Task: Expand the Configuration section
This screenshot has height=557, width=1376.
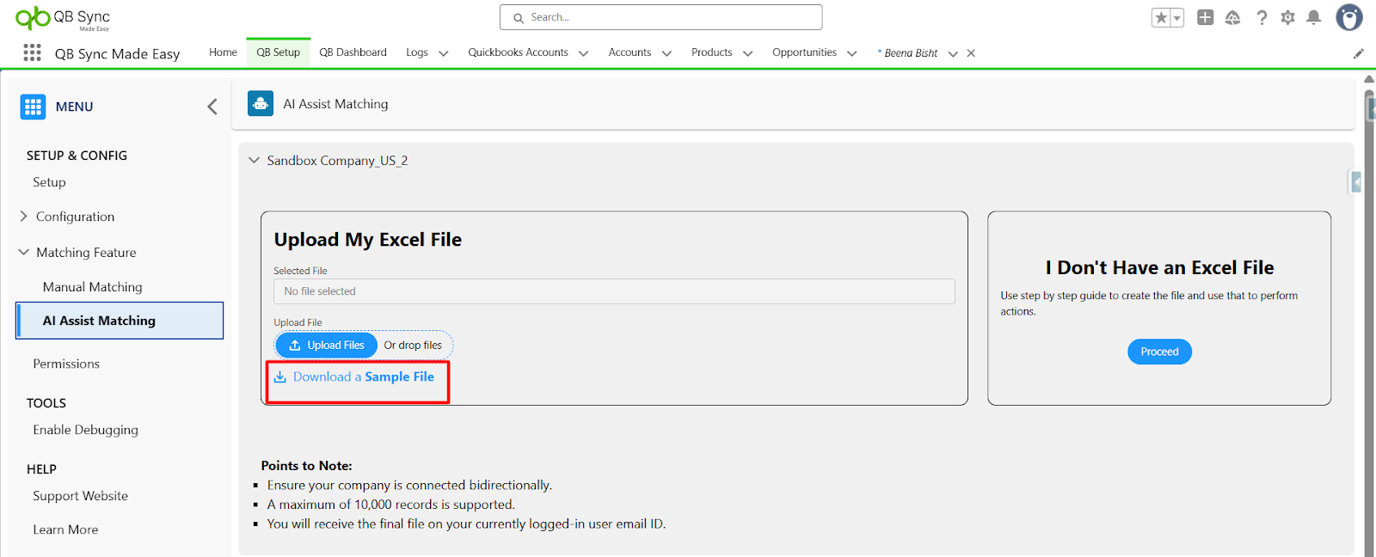Action: coord(23,217)
